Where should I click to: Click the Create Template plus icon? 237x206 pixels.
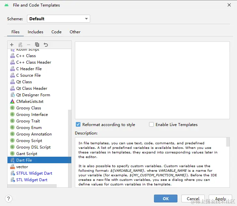coord(12,45)
